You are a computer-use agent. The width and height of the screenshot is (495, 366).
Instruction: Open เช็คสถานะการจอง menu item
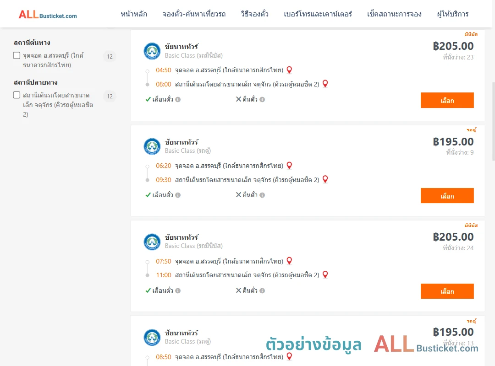[x=394, y=14]
